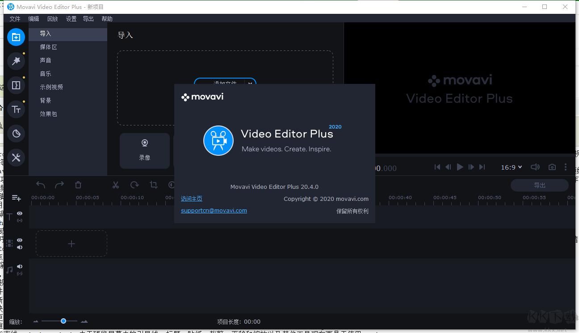Open More Tools wrench icon
The height and width of the screenshot is (333, 579).
(16, 158)
